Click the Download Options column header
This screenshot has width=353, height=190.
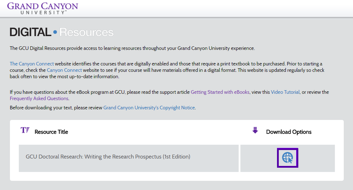point(289,132)
